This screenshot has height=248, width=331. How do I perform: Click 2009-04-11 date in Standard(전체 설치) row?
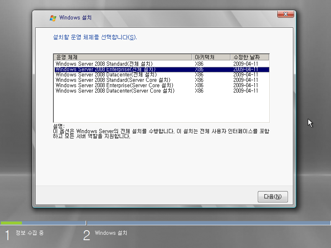click(246, 64)
